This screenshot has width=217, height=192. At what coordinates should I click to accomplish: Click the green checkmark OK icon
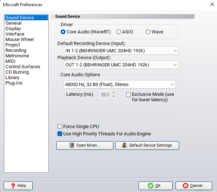coord(150,185)
